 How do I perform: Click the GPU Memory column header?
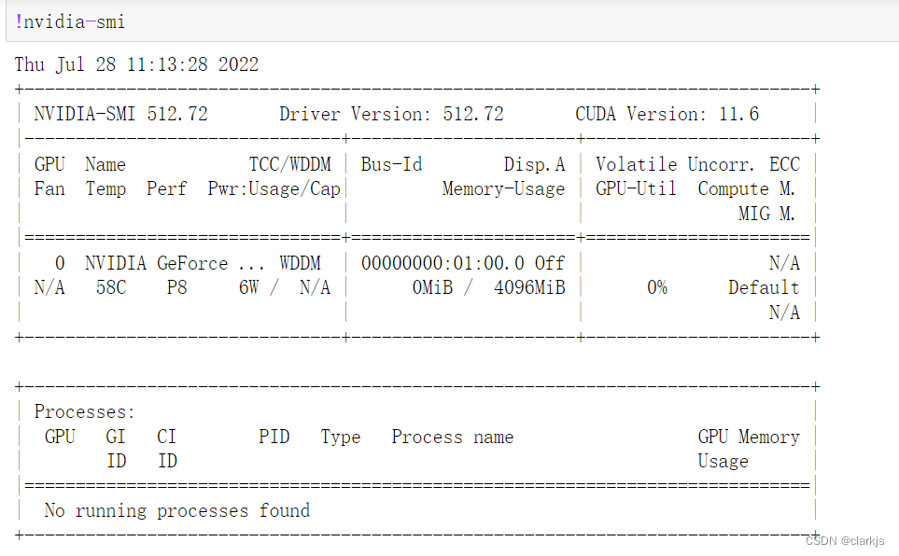(749, 437)
